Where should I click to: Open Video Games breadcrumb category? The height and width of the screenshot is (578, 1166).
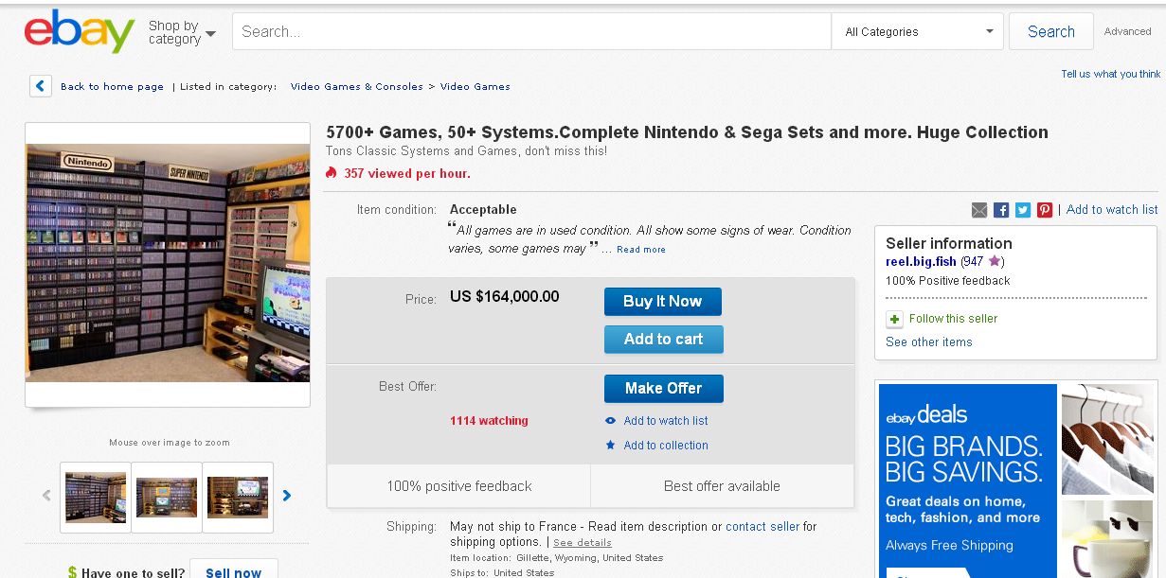point(475,86)
